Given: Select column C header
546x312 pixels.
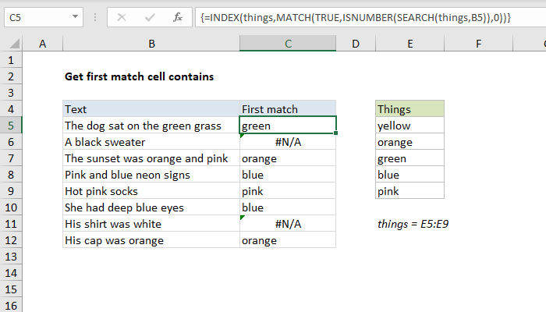Looking at the screenshot, I should pos(288,45).
